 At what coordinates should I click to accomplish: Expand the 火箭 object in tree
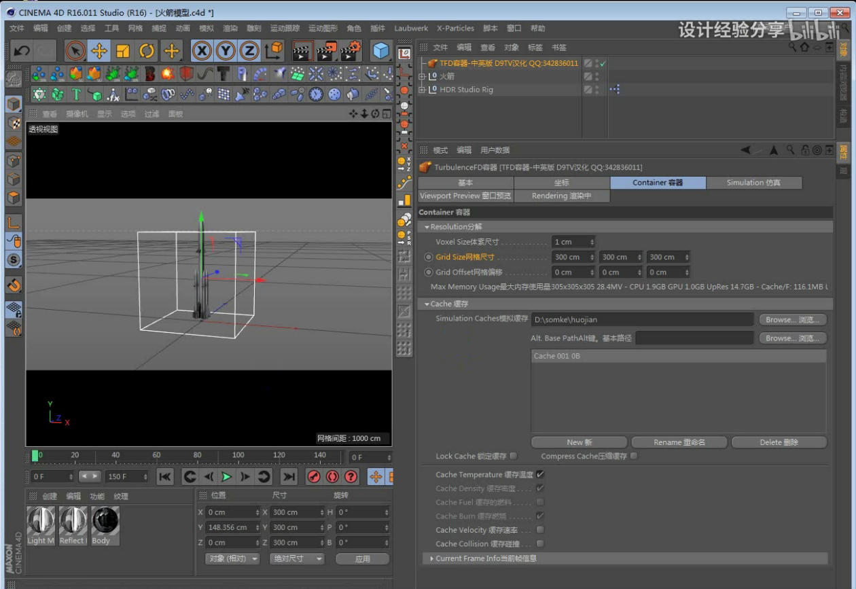coord(422,77)
